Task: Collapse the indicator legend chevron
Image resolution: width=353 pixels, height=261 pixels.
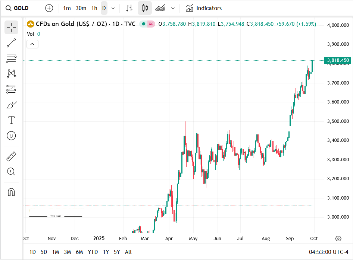Action: [x=32, y=44]
